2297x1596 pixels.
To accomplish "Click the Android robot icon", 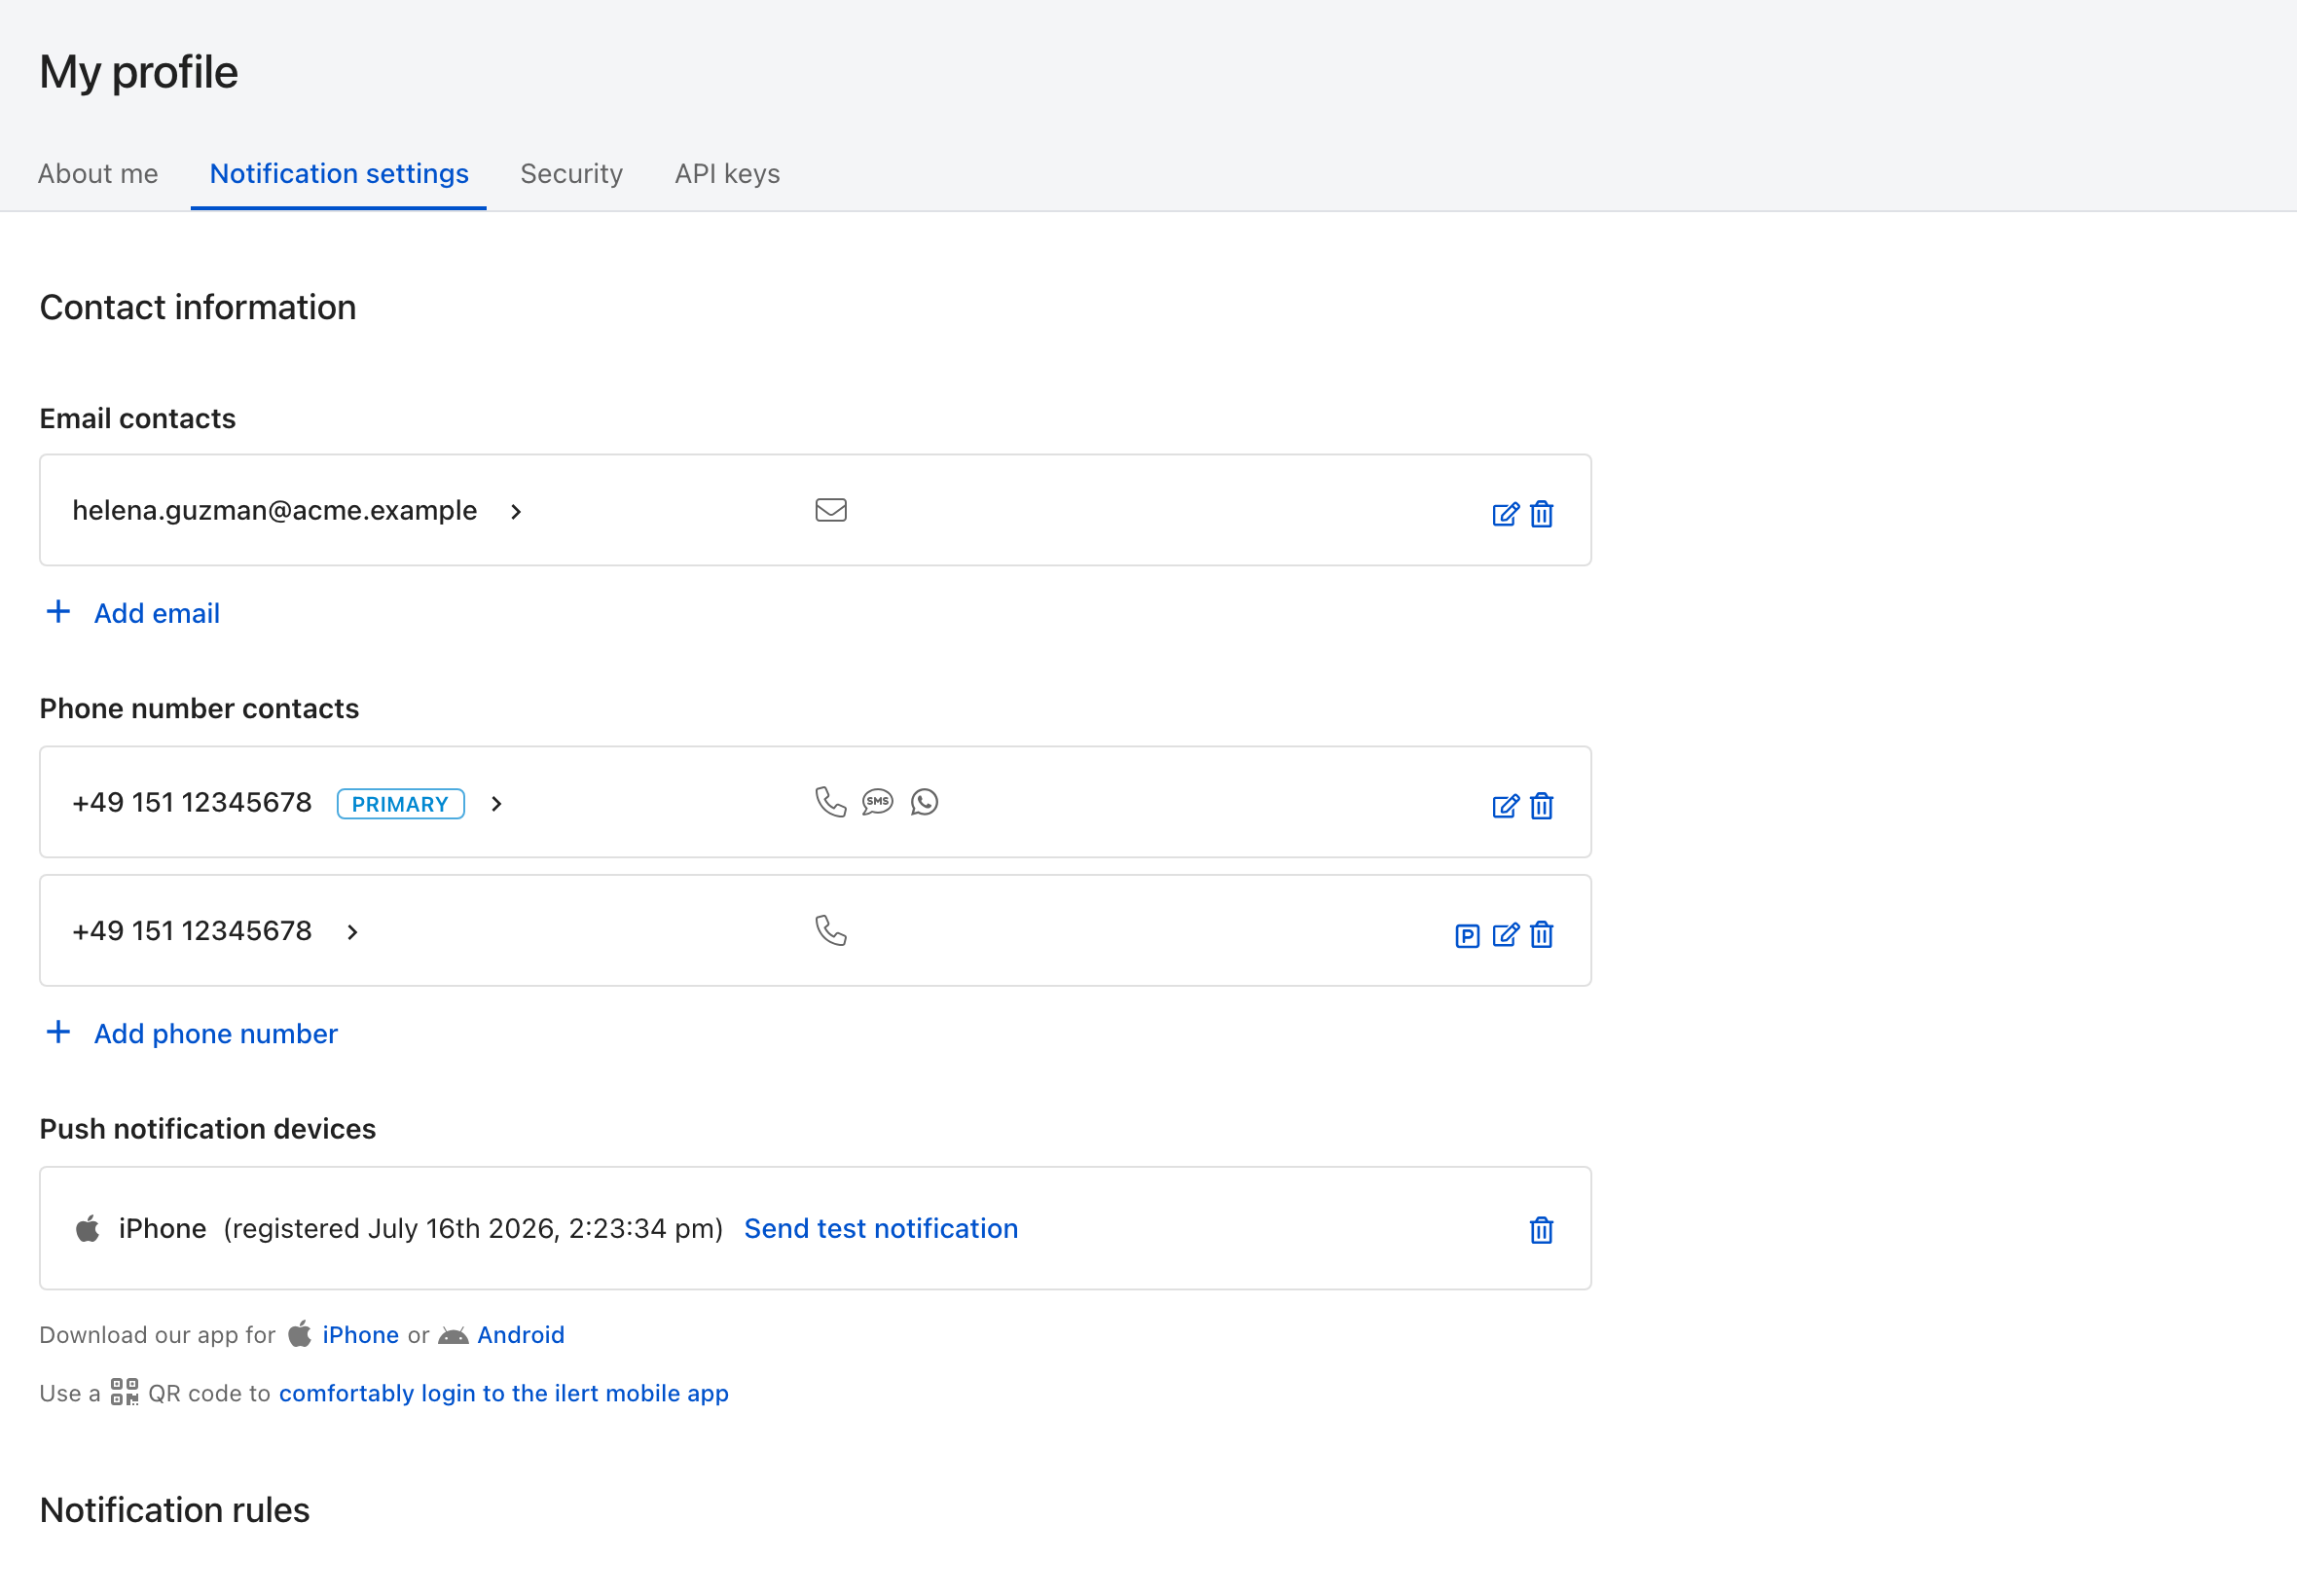I will tap(453, 1336).
